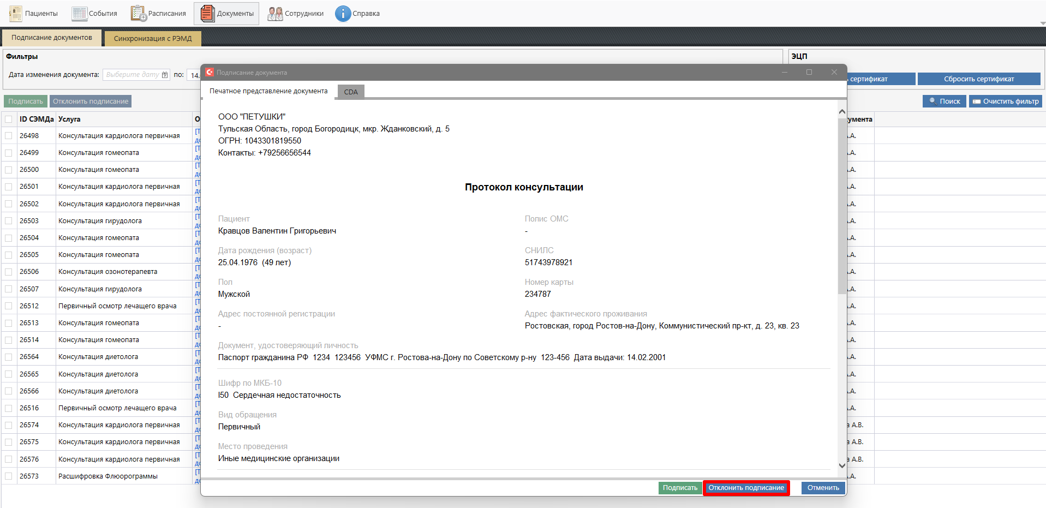Click the Поиск search button

944,101
